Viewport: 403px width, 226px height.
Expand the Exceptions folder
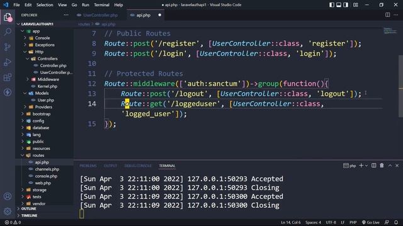click(44, 45)
